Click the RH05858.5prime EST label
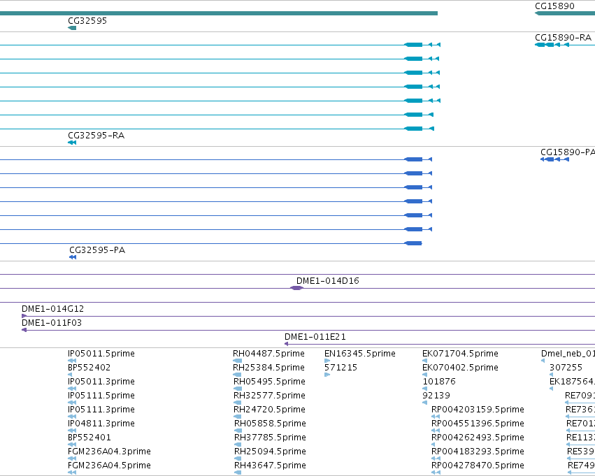 (x=270, y=424)
